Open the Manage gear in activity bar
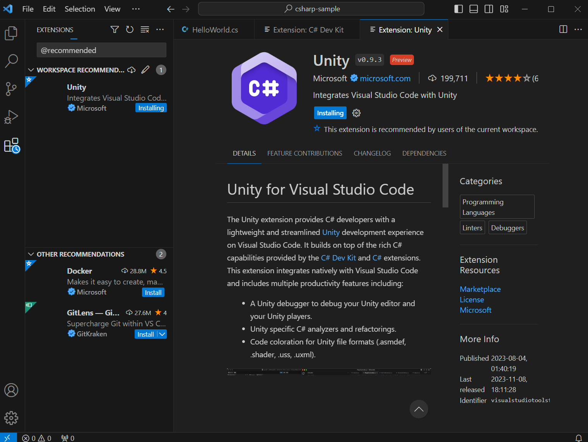The width and height of the screenshot is (588, 442). click(x=11, y=418)
